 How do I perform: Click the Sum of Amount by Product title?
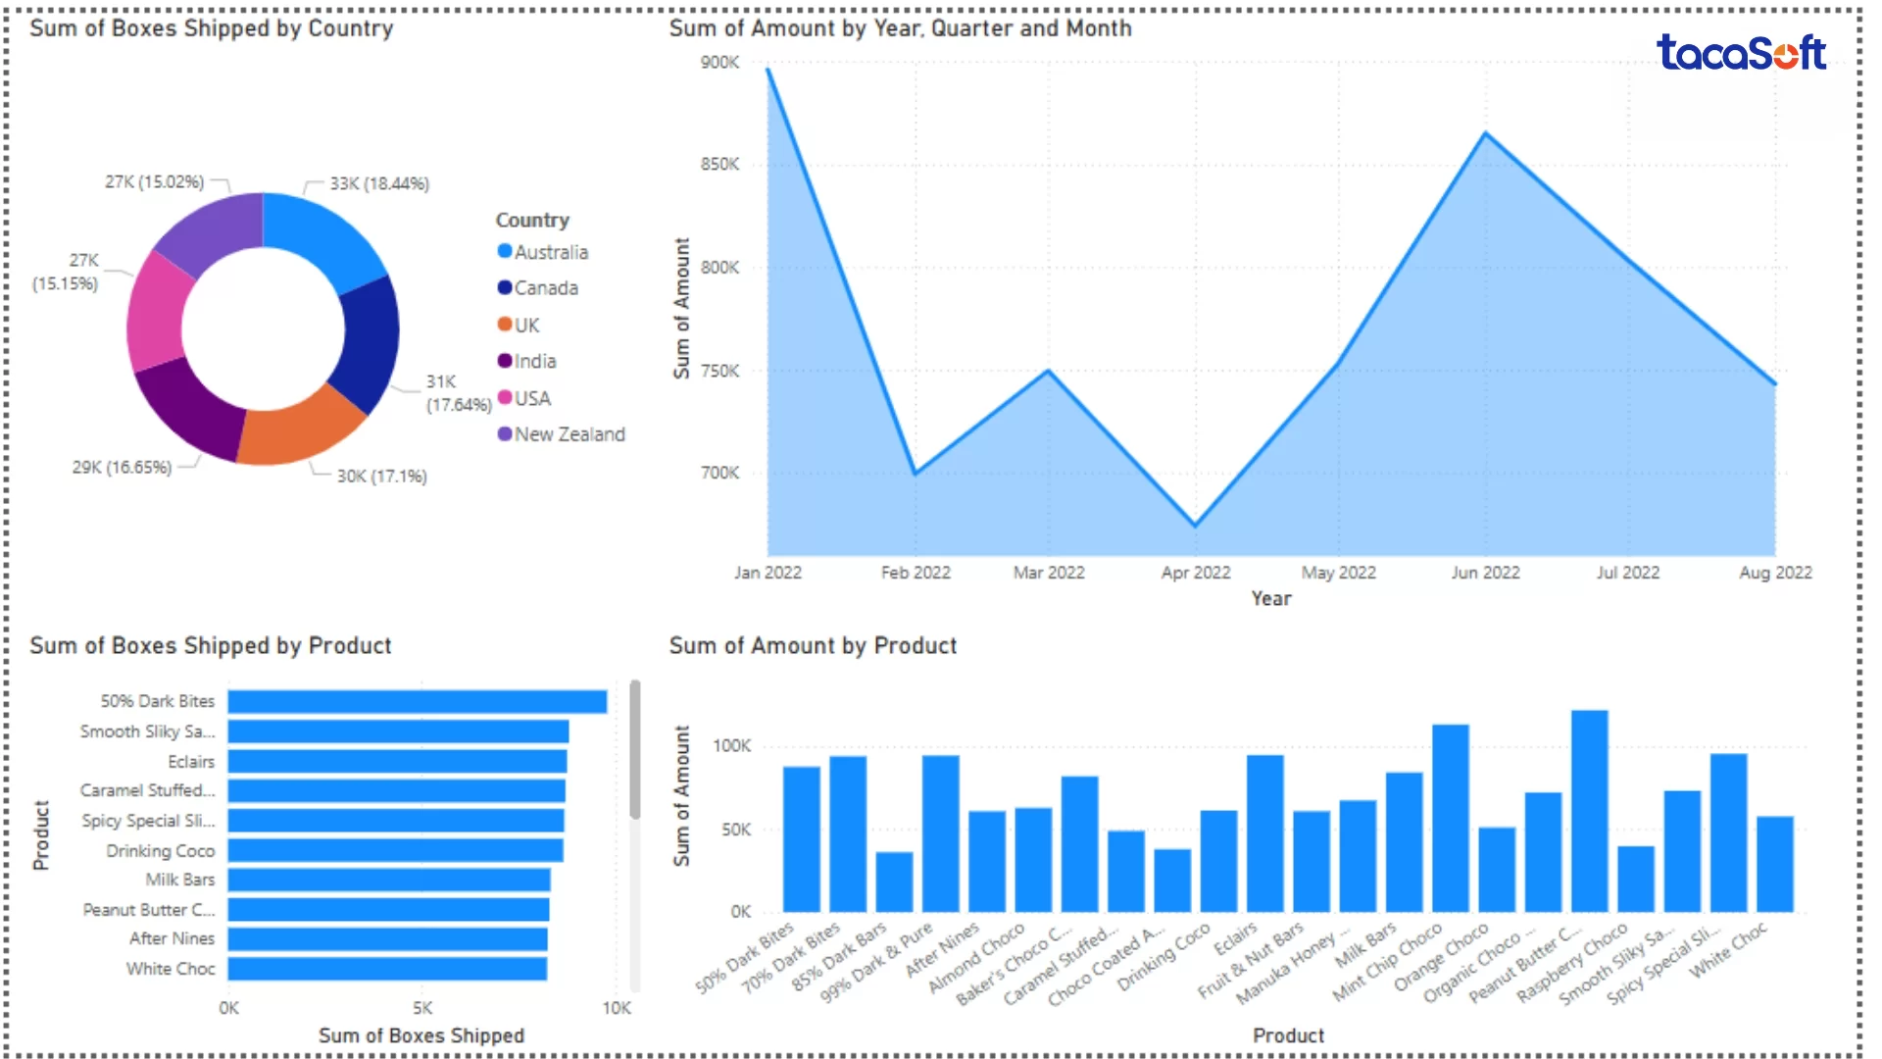tap(813, 646)
